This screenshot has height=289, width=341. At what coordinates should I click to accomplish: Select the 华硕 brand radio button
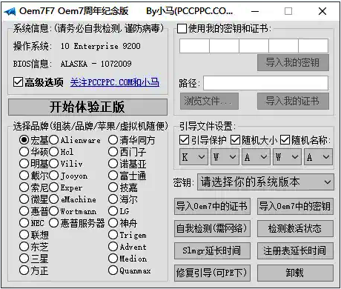point(24,152)
